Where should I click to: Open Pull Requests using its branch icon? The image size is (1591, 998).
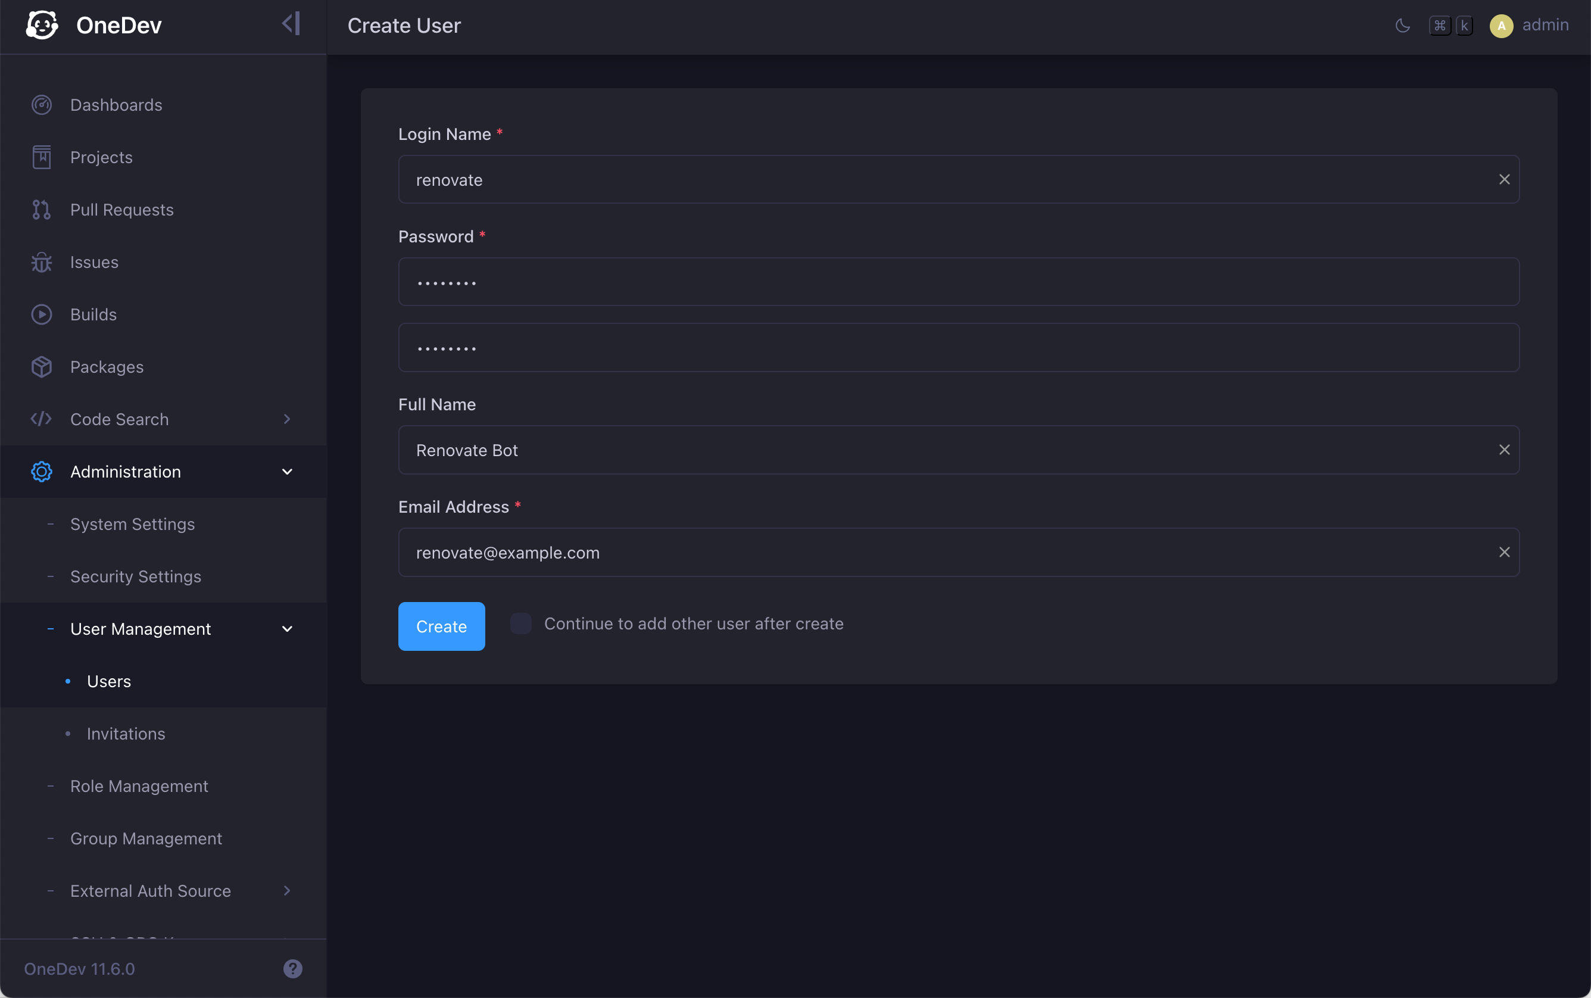click(41, 209)
